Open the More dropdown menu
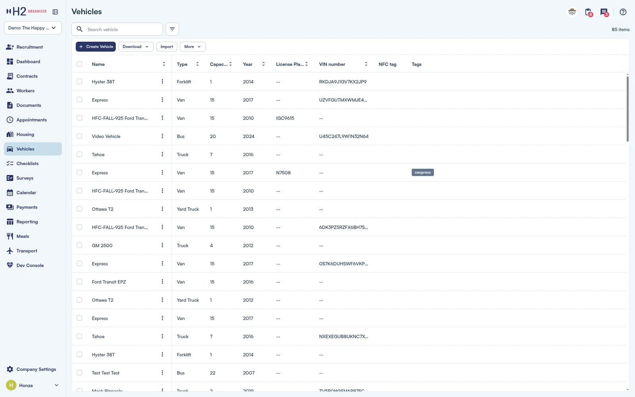 [x=193, y=46]
